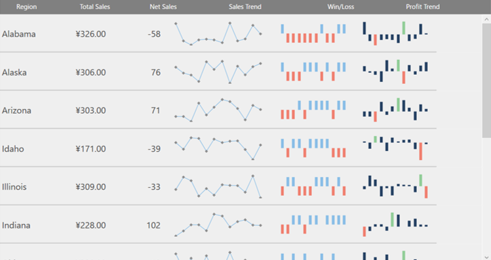491x260 pixels.
Task: Click the Sales Trend column header
Action: click(x=245, y=7)
